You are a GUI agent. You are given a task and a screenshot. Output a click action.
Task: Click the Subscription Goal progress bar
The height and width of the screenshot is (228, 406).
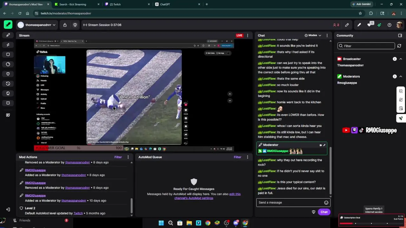point(371,224)
